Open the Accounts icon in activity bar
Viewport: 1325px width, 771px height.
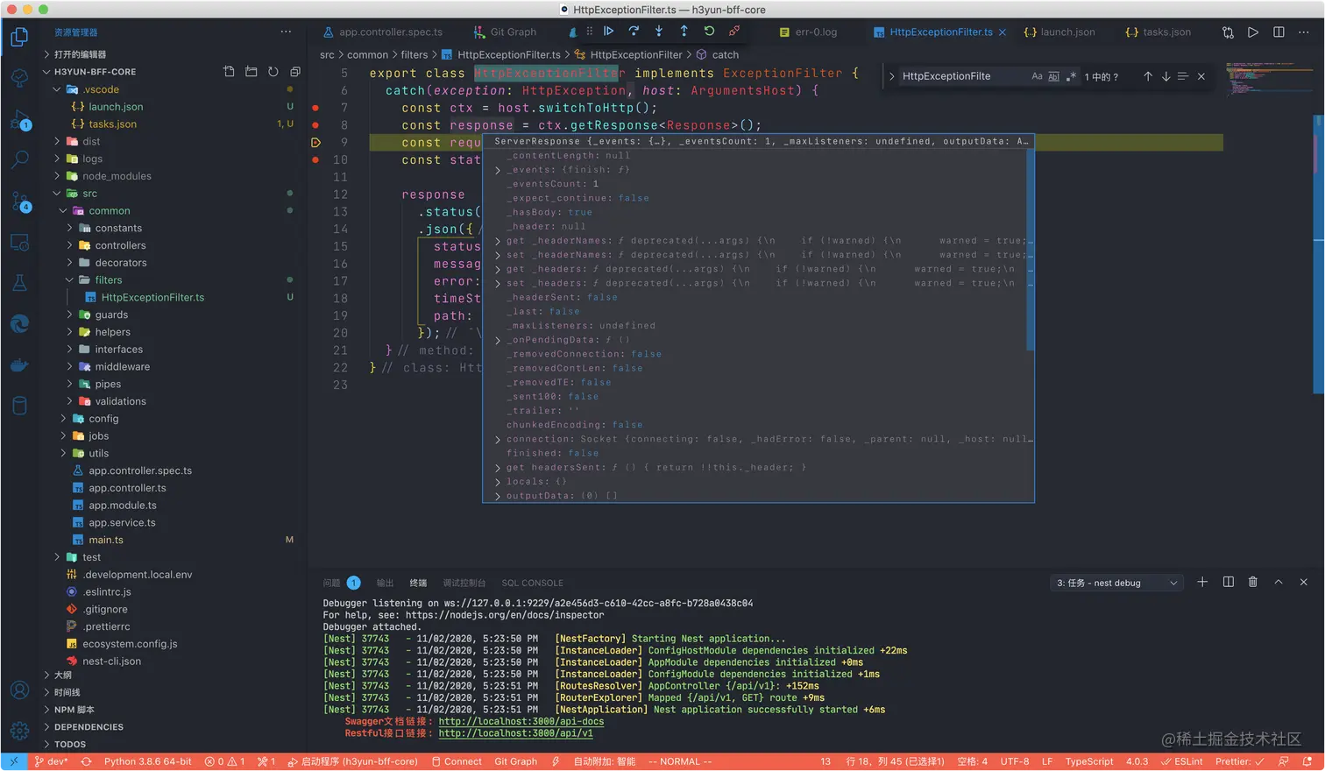tap(19, 690)
